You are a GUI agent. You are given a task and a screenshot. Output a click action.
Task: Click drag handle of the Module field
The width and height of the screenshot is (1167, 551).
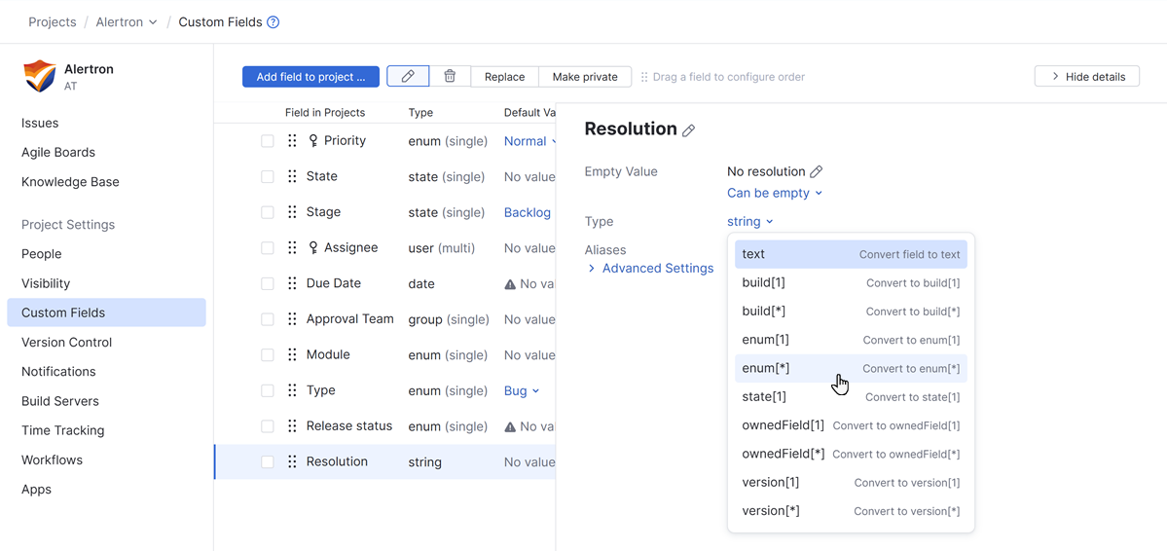(x=292, y=355)
